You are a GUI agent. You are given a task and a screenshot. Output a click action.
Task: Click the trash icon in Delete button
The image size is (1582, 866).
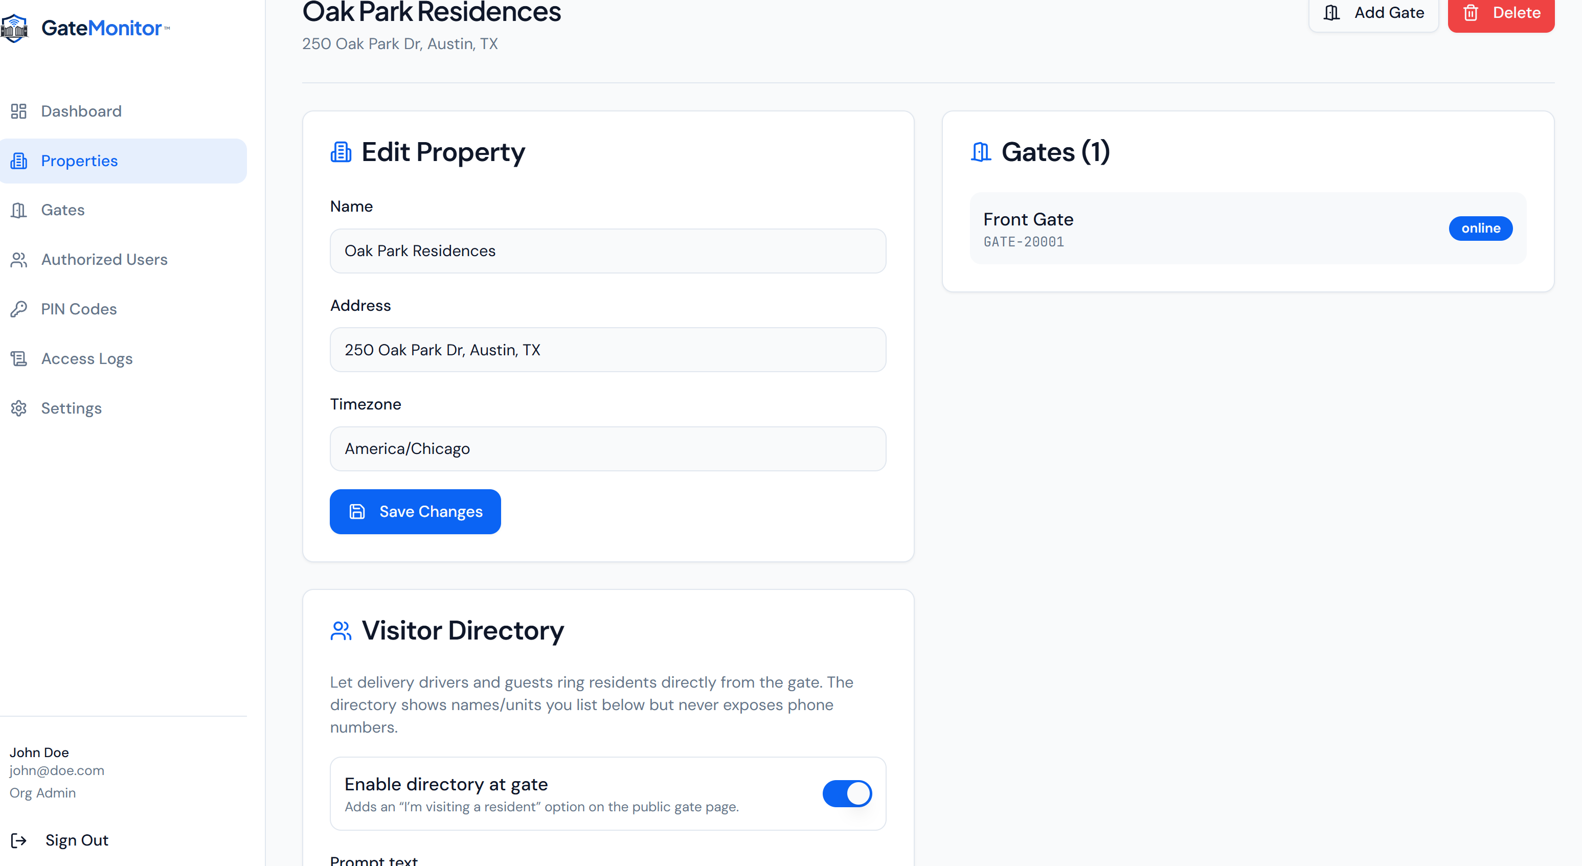tap(1471, 13)
